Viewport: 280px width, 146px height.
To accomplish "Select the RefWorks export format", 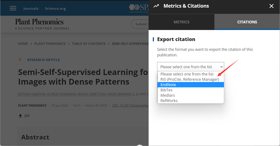I will [190, 101].
